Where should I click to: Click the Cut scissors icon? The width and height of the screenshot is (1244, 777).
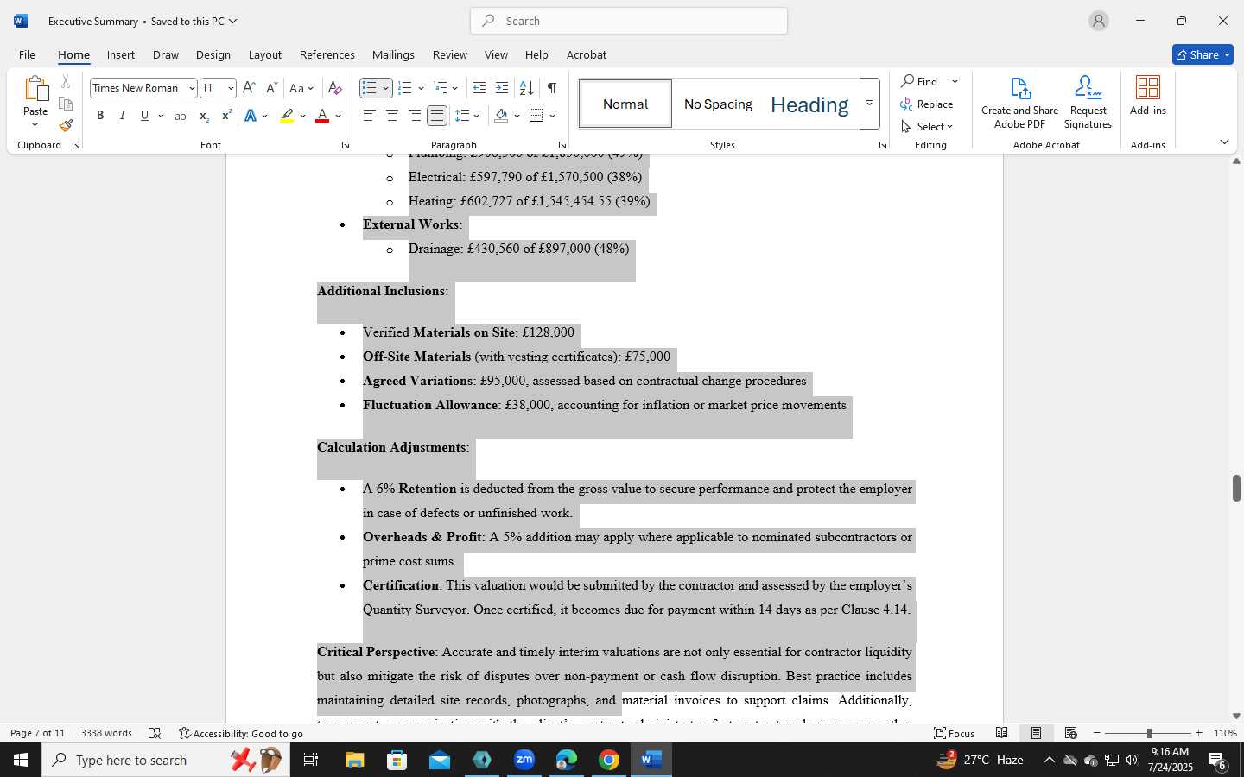tap(66, 82)
